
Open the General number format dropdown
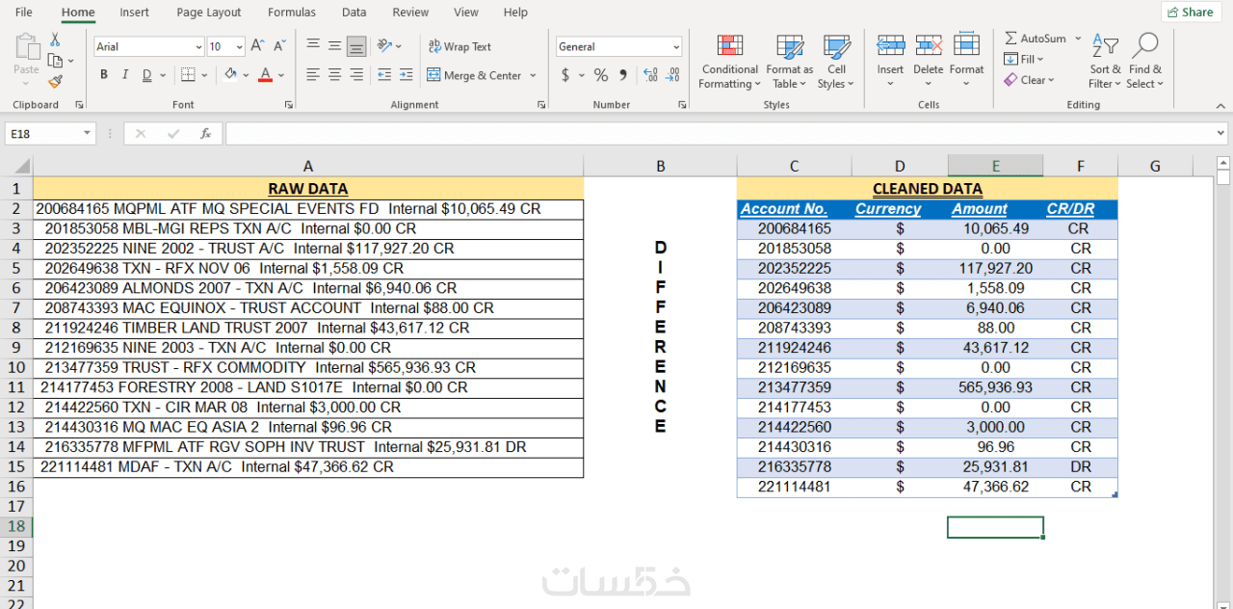click(x=676, y=47)
